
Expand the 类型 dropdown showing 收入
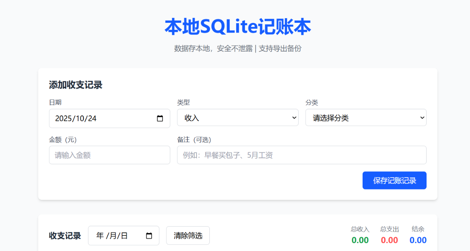pyautogui.click(x=237, y=118)
